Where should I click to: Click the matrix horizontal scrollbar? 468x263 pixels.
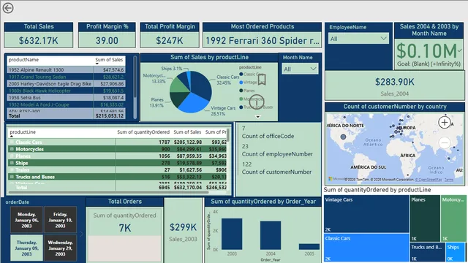pyautogui.click(x=107, y=192)
